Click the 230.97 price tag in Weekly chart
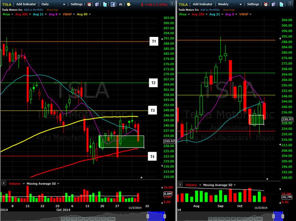The height and width of the screenshot is (221, 296). point(287,120)
